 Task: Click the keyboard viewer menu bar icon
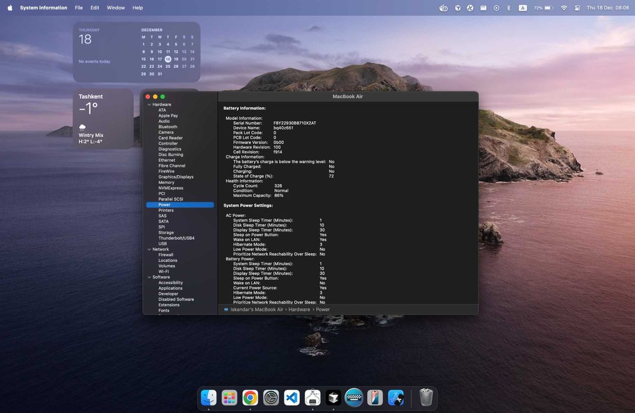coord(483,8)
